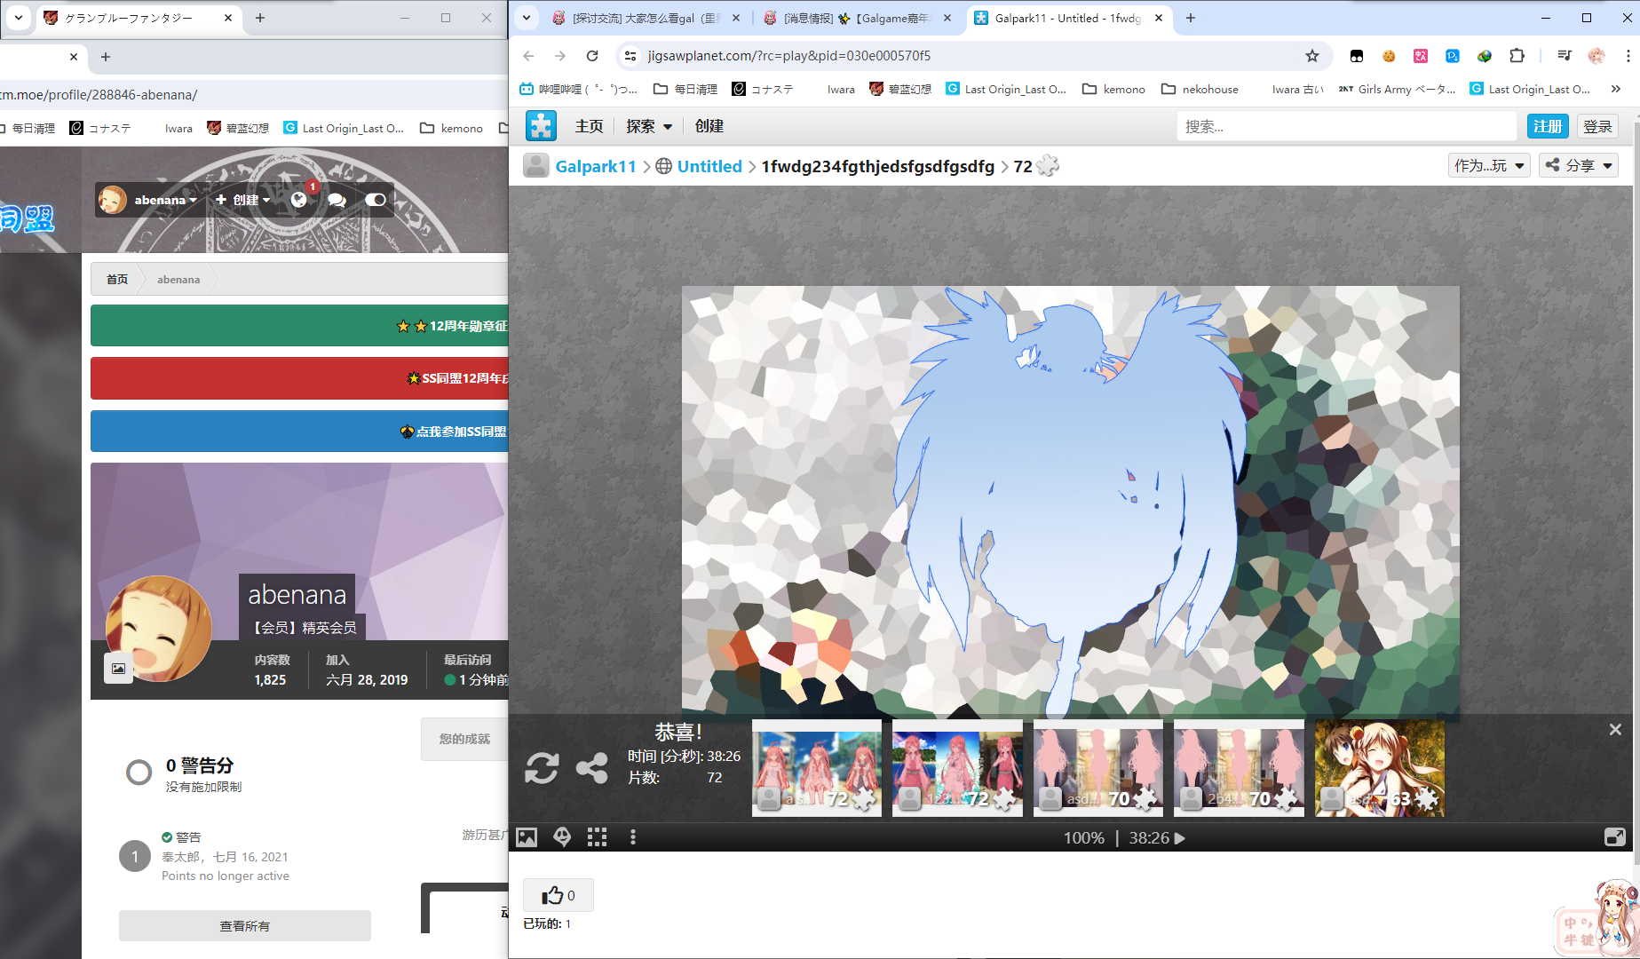1640x959 pixels.
Task: Show more bookmarks with the chevron
Action: click(1616, 89)
